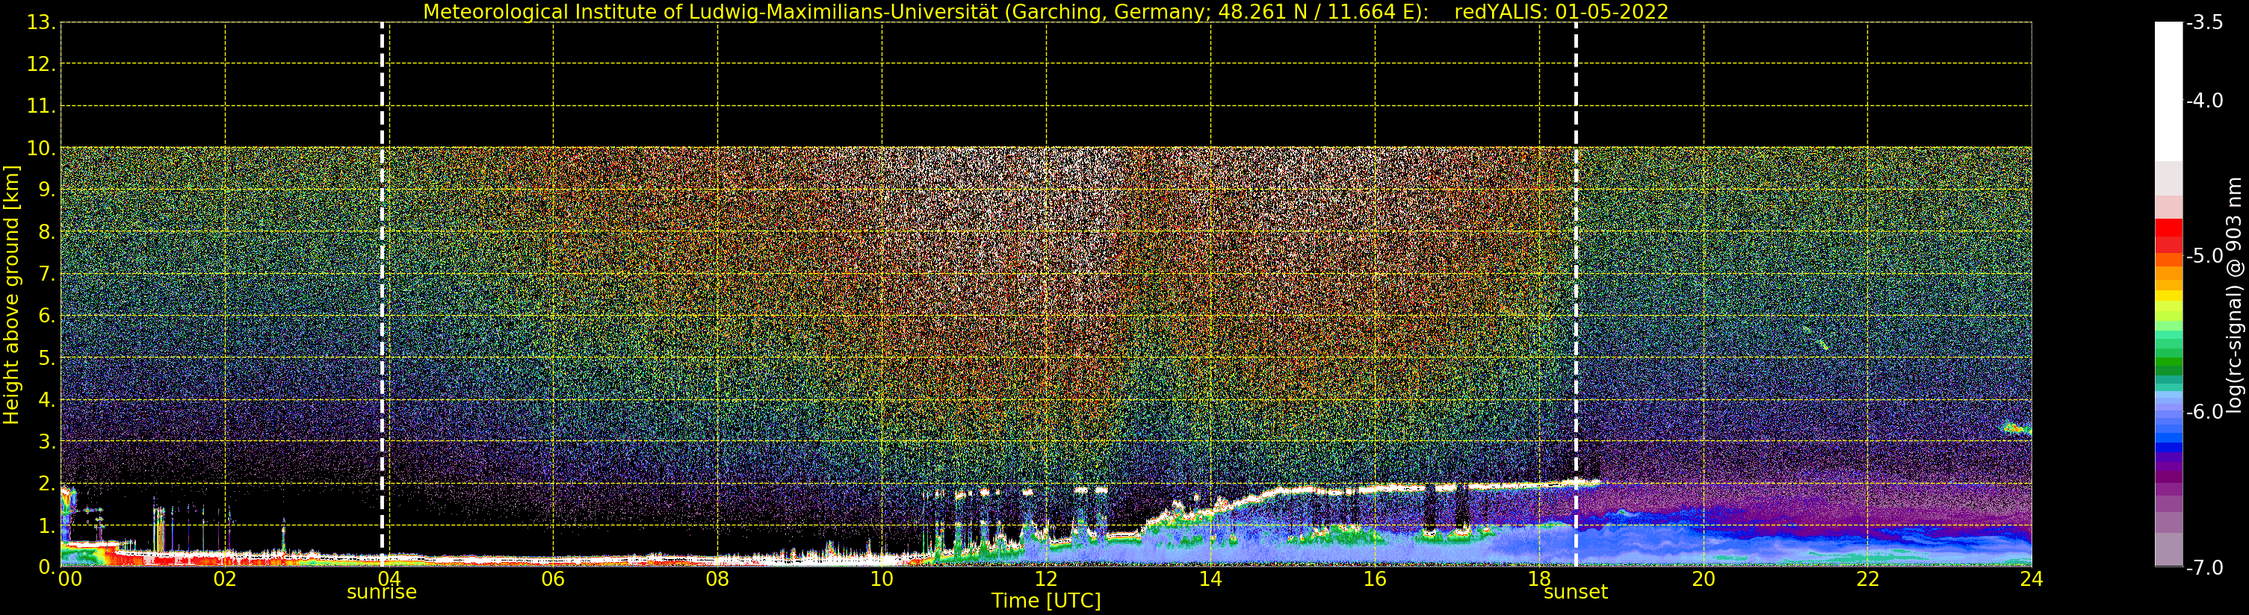The height and width of the screenshot is (615, 2249).
Task: Pick the white top section of colorbar
Action: 2168,92
